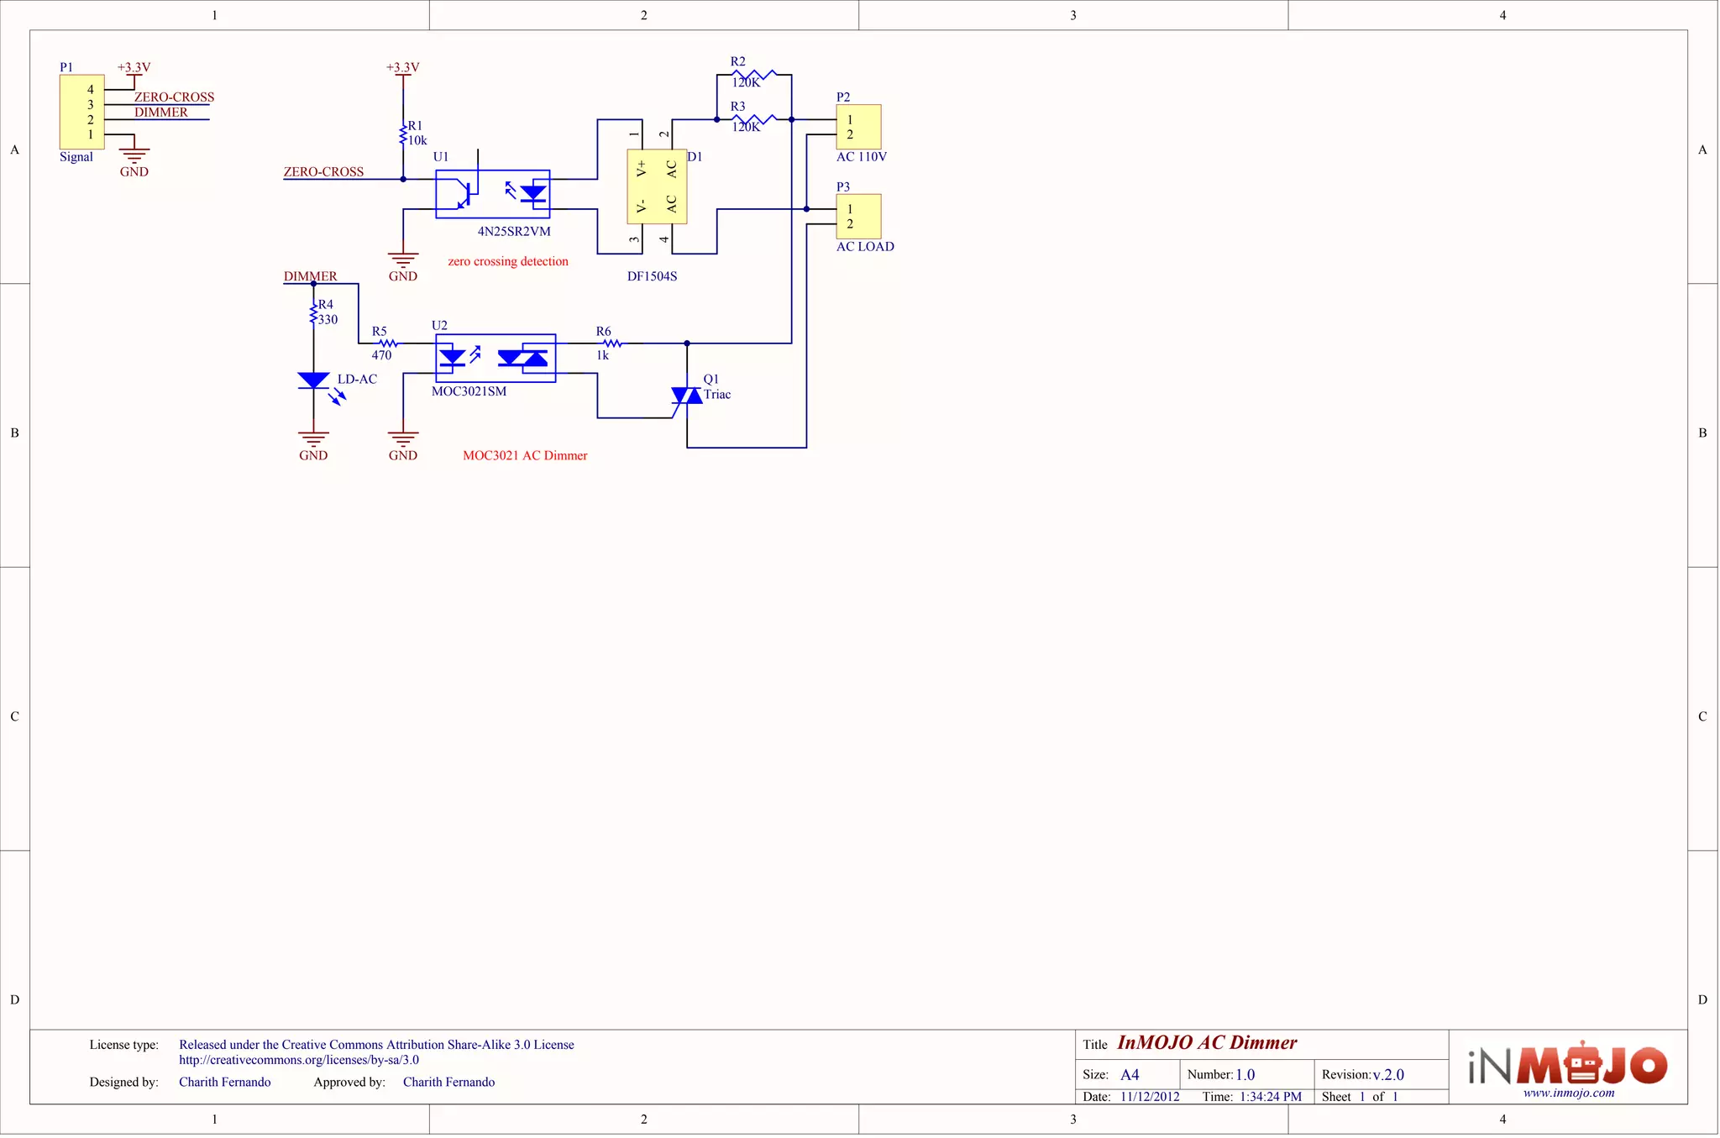Open the creativecommons.org license URL
The width and height of the screenshot is (1720, 1138).
pyautogui.click(x=299, y=1060)
